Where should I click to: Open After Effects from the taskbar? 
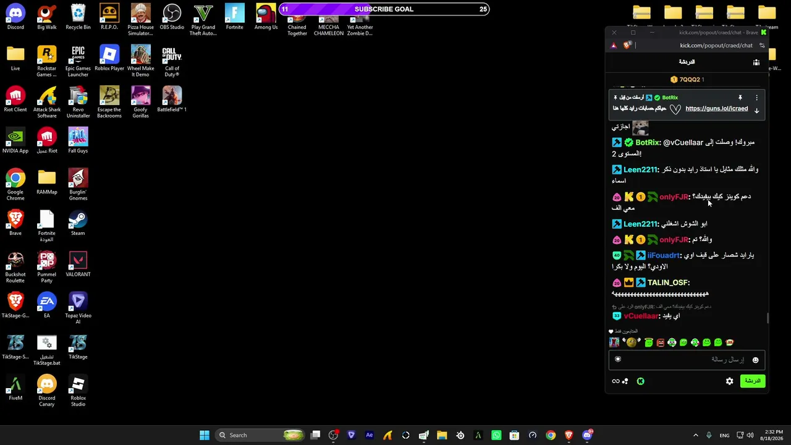pyautogui.click(x=370, y=435)
